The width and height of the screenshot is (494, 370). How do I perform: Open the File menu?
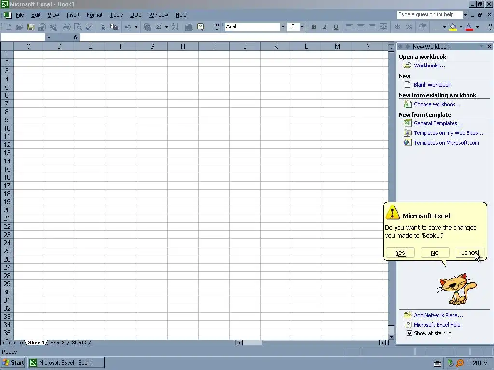pyautogui.click(x=20, y=15)
